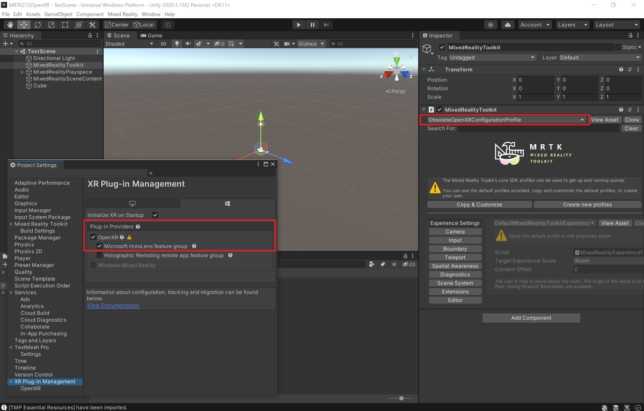Pause the editor playback

point(312,25)
